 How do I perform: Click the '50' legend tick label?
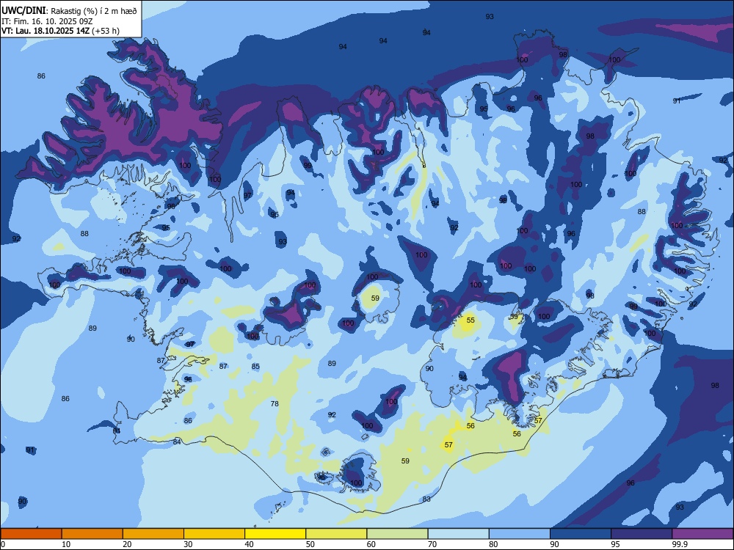pos(310,544)
